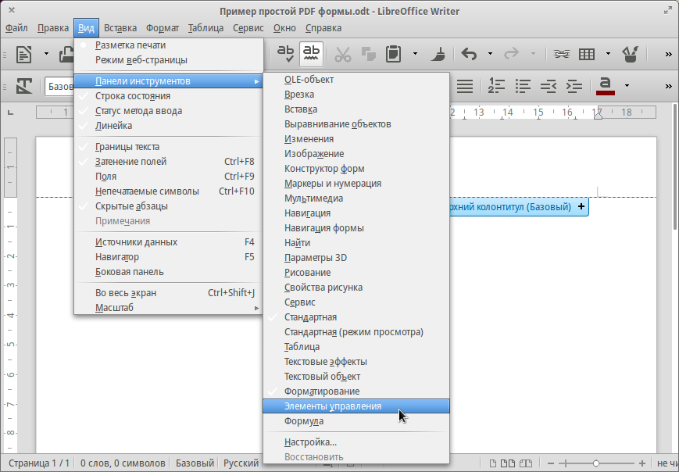
Task: Toggle Статус метода ввода option
Action: pos(169,111)
